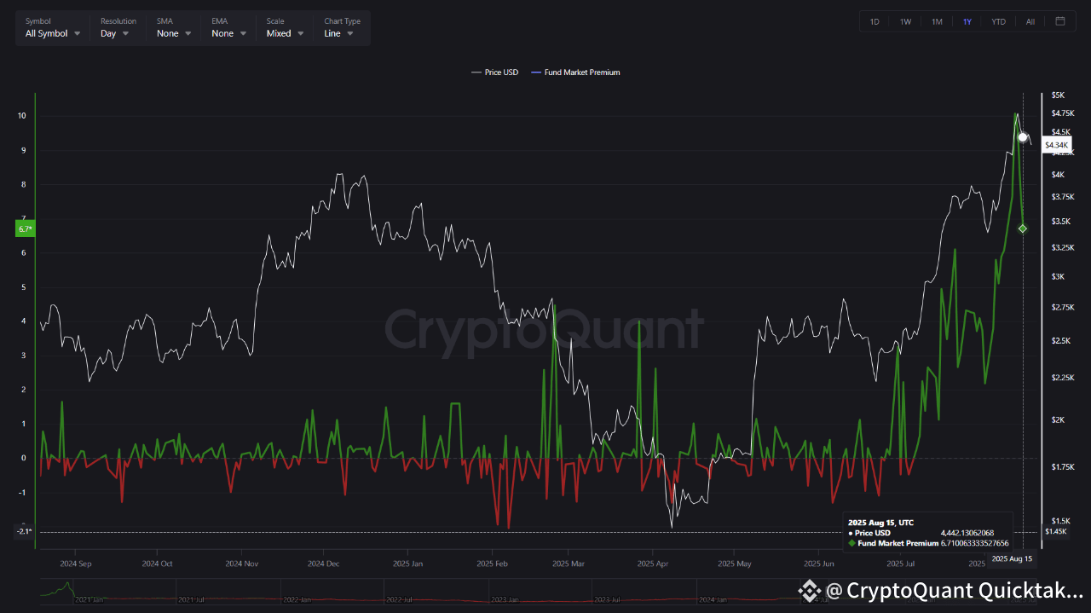Open the calendar date picker icon
1091x613 pixels.
[x=1060, y=21]
